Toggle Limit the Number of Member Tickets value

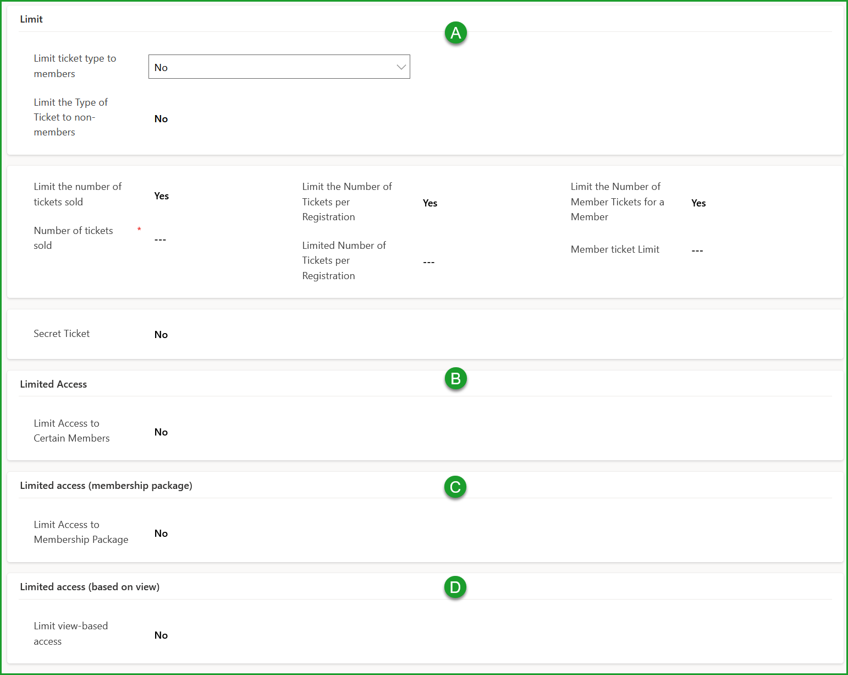[x=698, y=203]
